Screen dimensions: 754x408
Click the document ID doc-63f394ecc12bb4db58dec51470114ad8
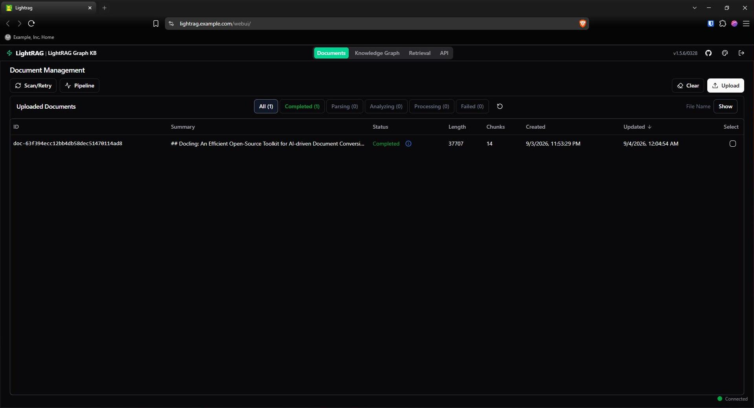[68, 144]
